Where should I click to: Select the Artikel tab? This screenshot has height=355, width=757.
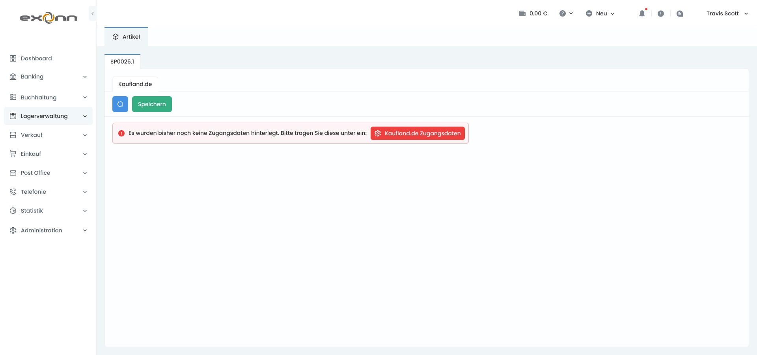(126, 37)
